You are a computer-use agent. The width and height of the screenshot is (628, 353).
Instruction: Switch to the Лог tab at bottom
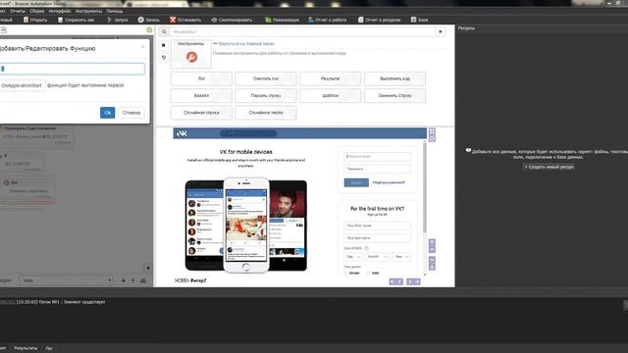point(48,348)
